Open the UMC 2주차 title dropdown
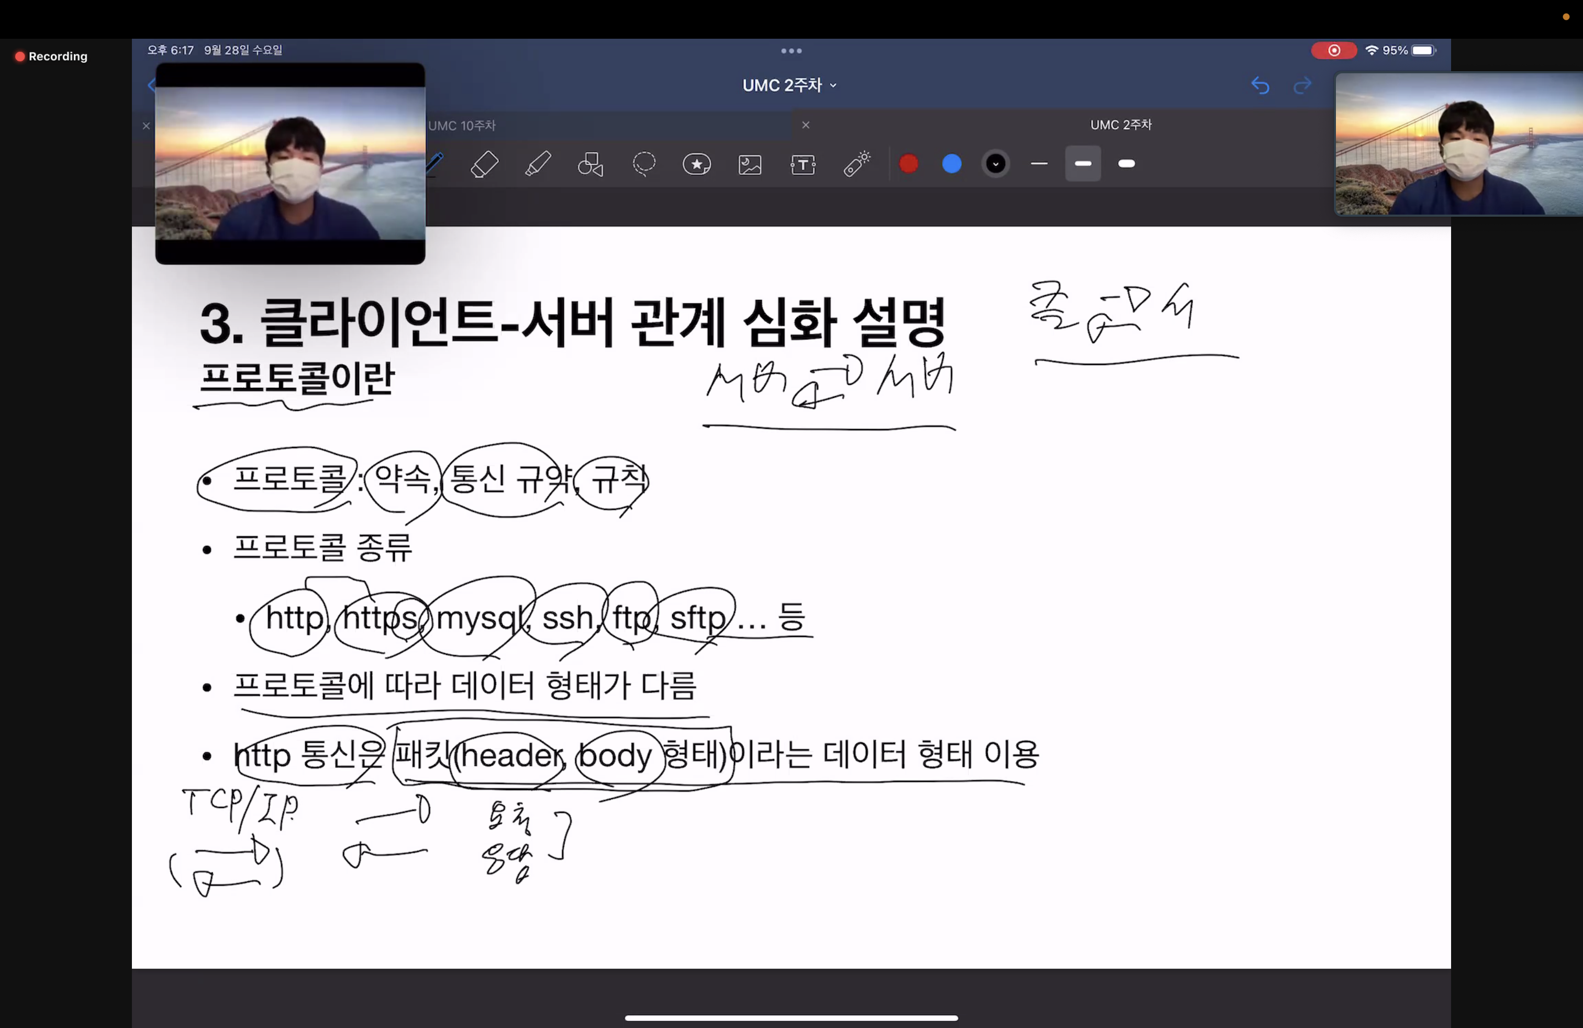1583x1028 pixels. click(789, 85)
